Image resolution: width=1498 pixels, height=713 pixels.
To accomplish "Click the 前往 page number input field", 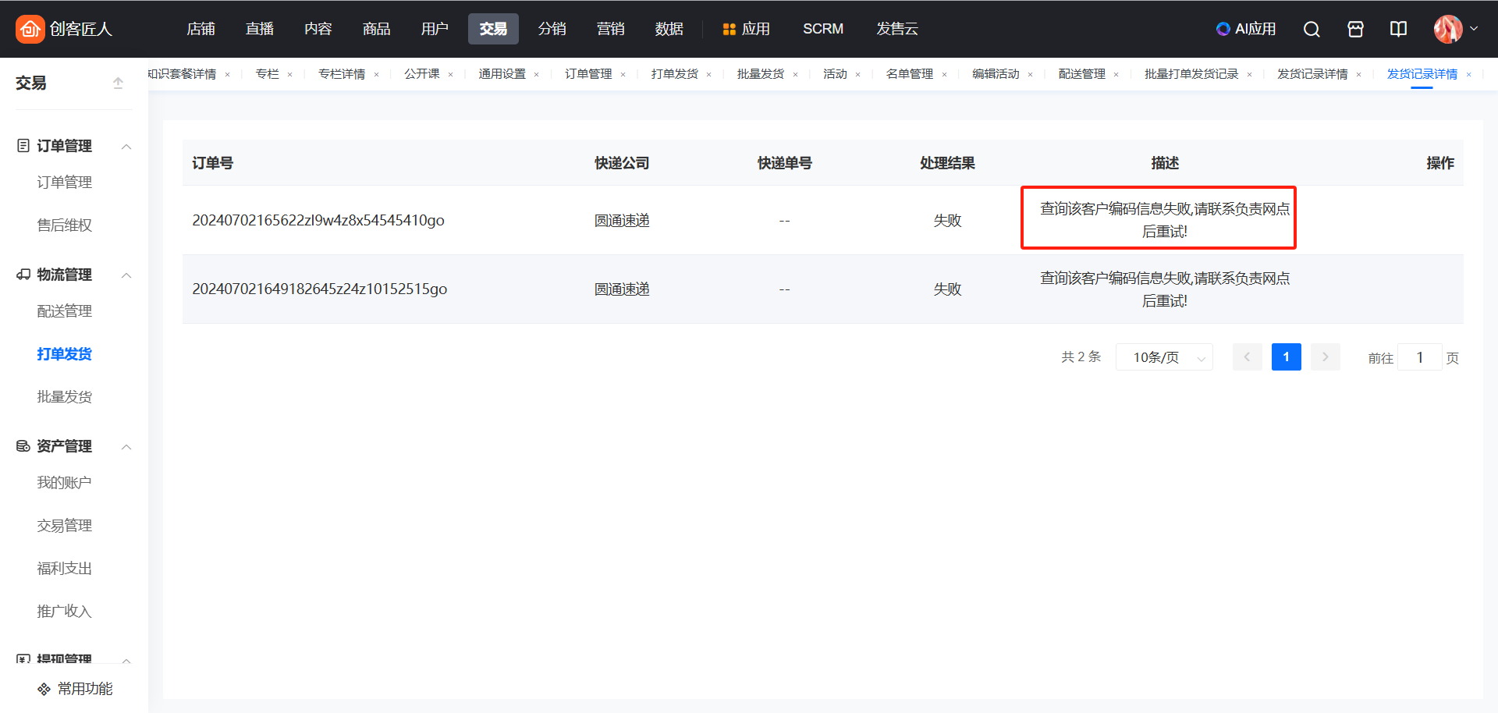I will (x=1419, y=357).
